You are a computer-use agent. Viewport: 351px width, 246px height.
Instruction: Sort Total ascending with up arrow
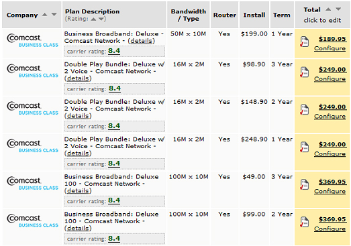click(328, 9)
